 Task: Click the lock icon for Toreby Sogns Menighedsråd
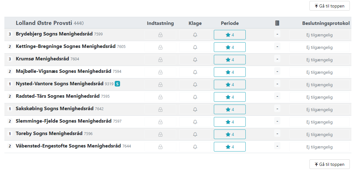(x=160, y=134)
